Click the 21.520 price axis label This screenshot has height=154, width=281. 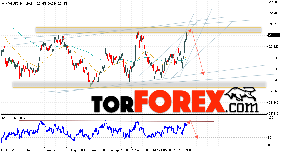point(274,24)
